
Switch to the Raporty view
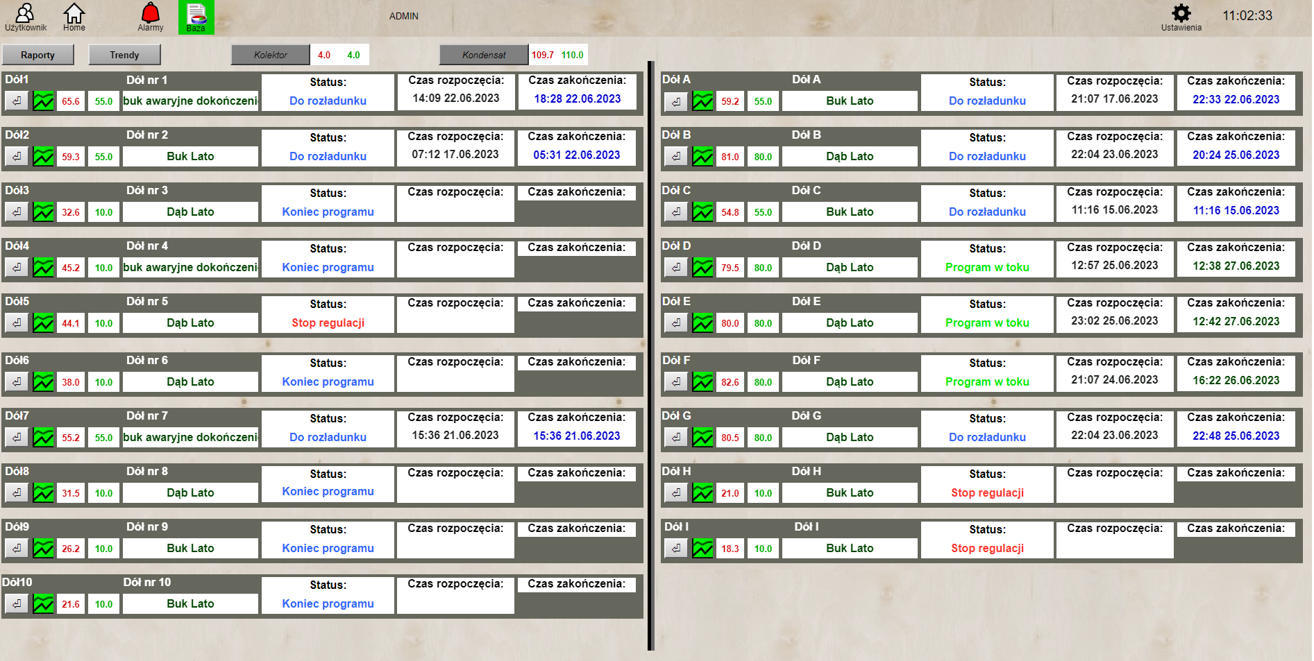coord(38,54)
